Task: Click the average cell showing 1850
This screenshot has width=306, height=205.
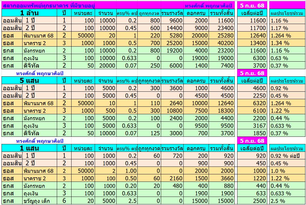Action: click(x=252, y=133)
